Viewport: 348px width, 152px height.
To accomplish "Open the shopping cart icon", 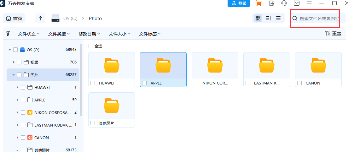I will pyautogui.click(x=258, y=3).
